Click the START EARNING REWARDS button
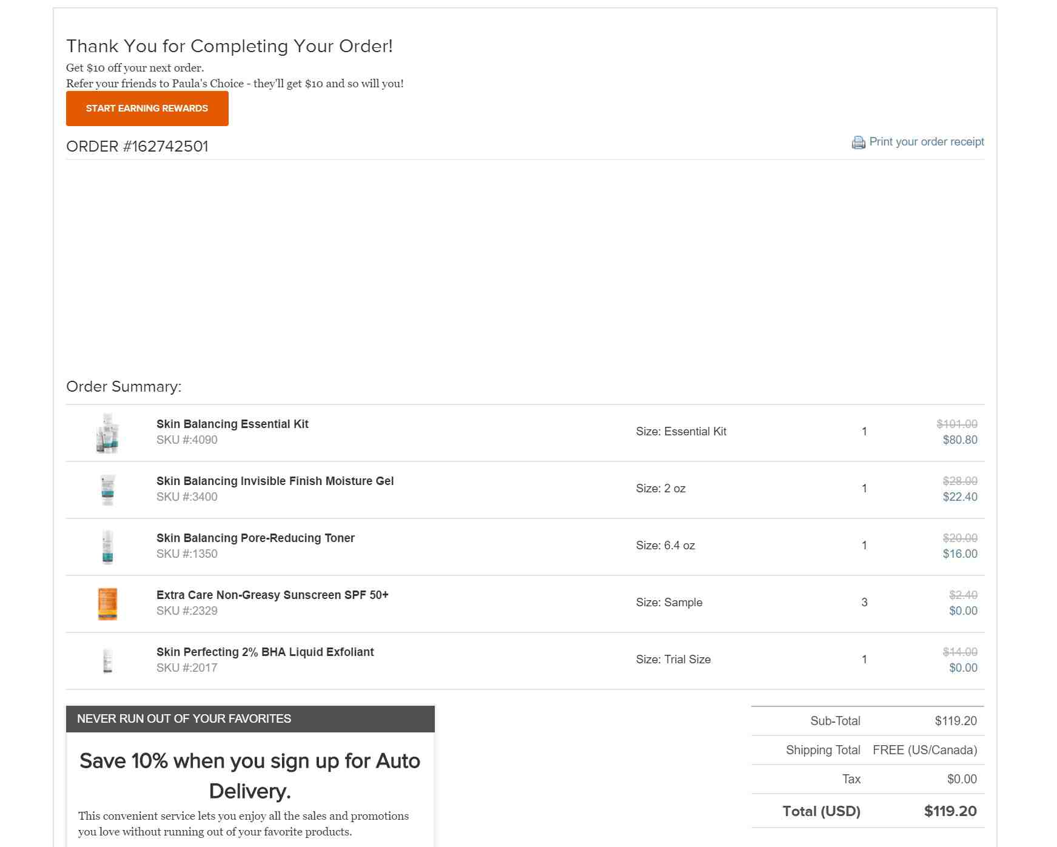The width and height of the screenshot is (1057, 847). [x=147, y=109]
